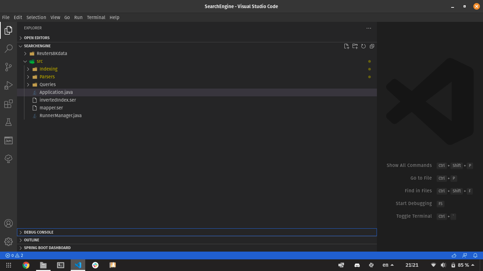Open the Manage gear icon
This screenshot has height=271, width=483.
click(x=8, y=242)
